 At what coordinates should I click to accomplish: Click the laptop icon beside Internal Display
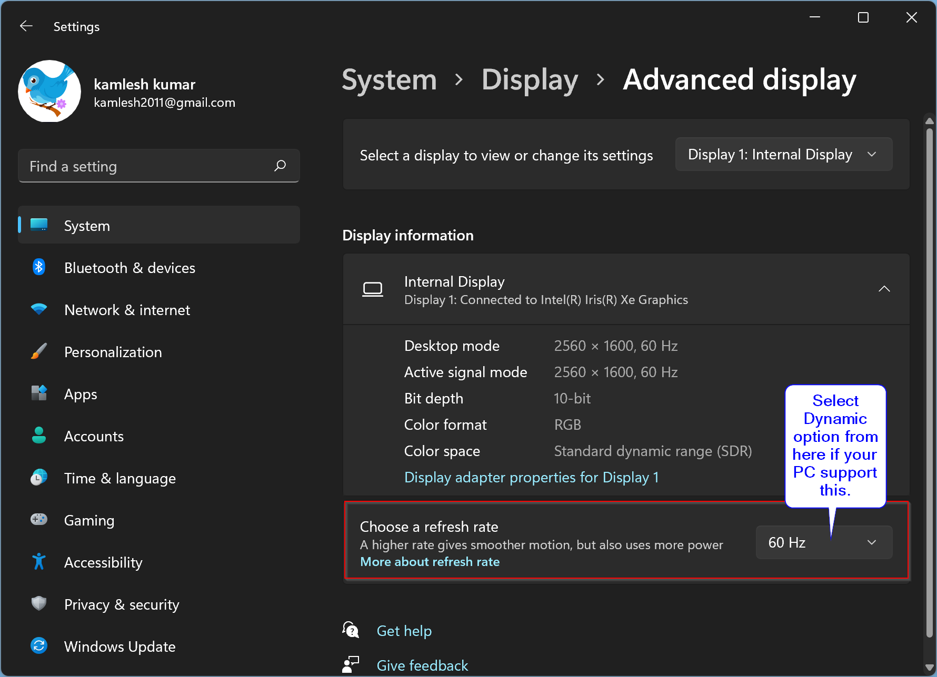click(373, 289)
